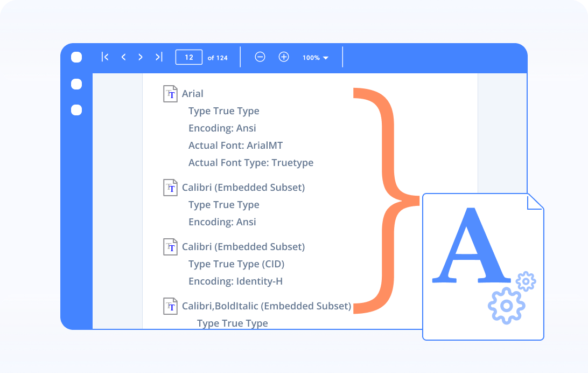The image size is (588, 373).
Task: Click the top circle in the blue sidebar
Action: (76, 57)
